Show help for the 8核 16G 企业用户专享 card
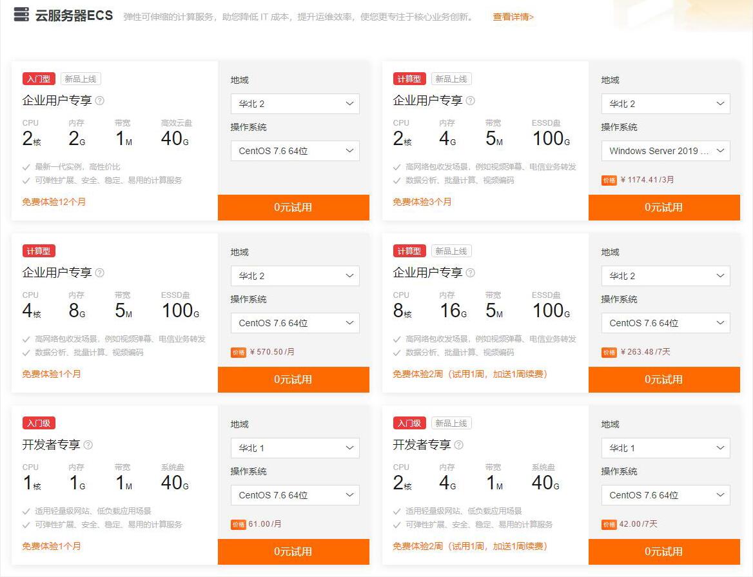The image size is (753, 577). click(x=470, y=273)
